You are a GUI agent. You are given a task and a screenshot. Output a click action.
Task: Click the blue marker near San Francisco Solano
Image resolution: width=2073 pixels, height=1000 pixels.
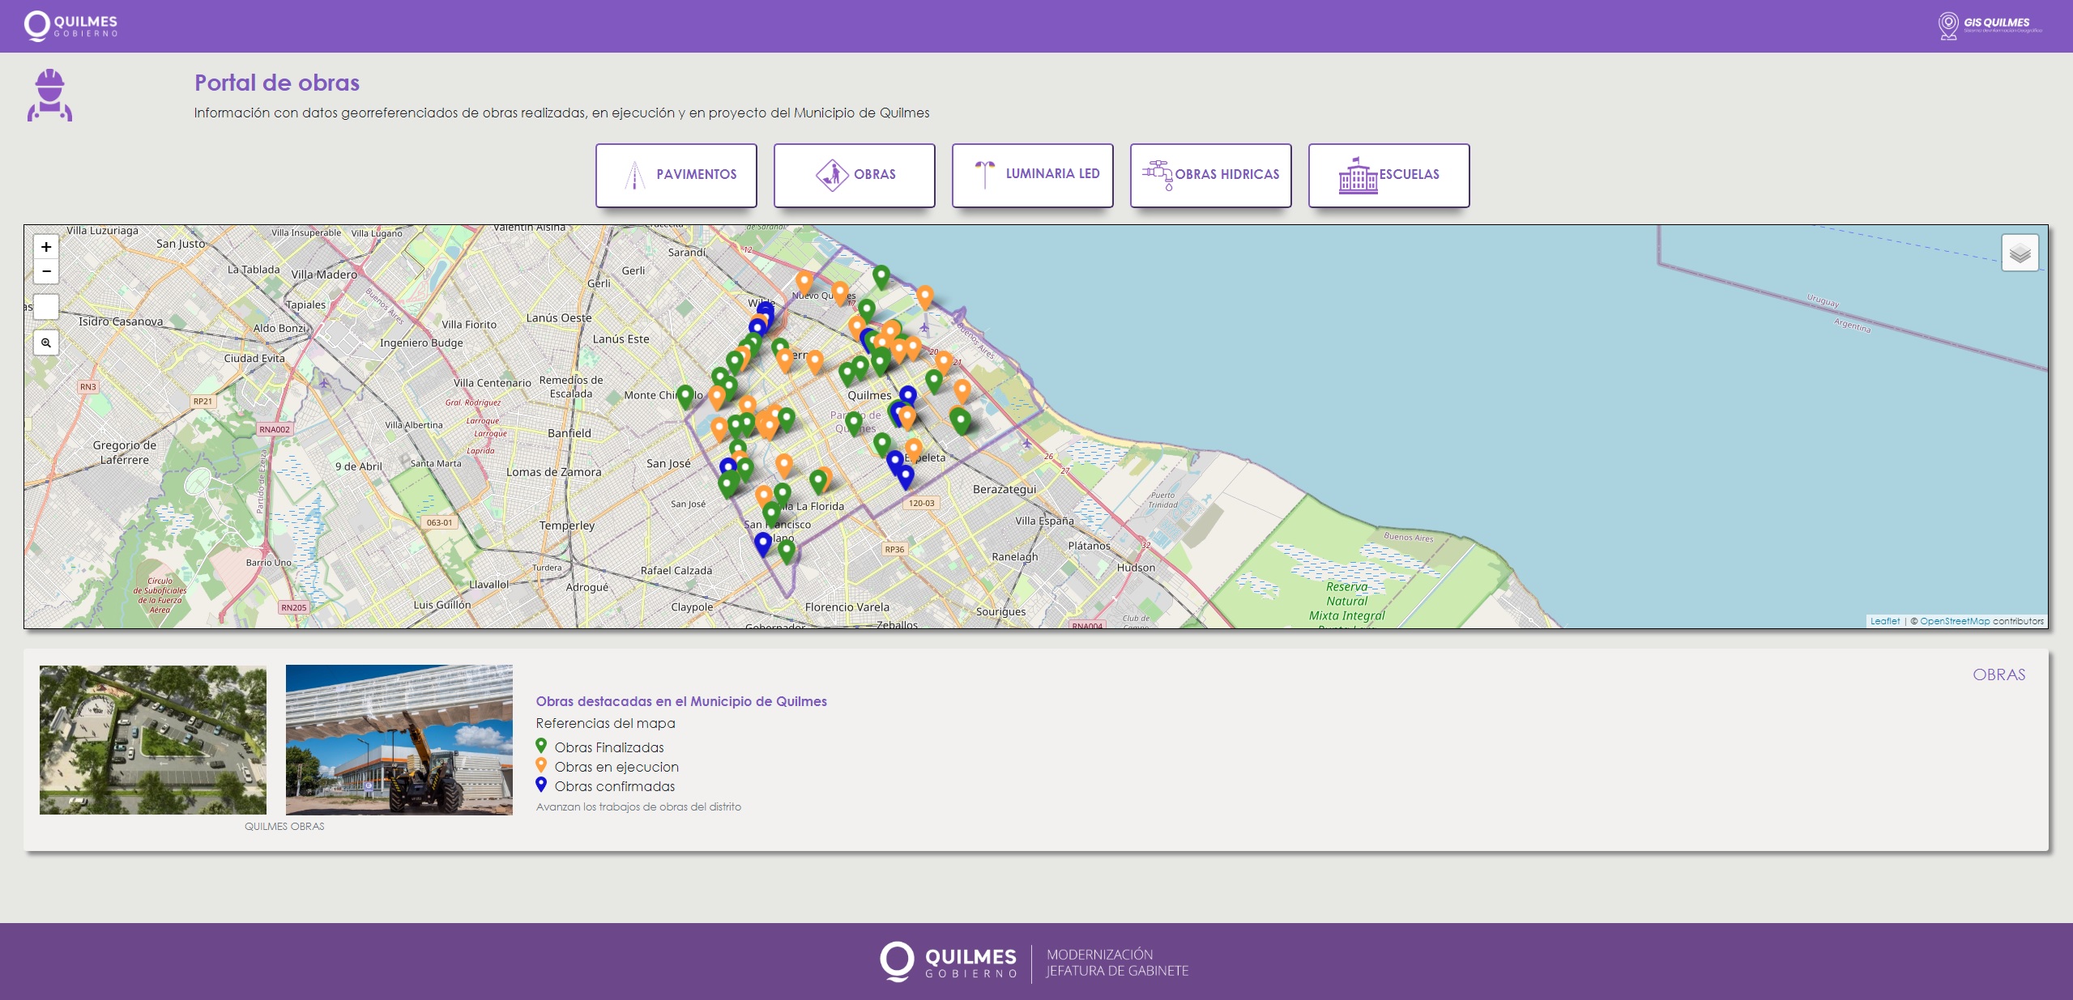[762, 543]
